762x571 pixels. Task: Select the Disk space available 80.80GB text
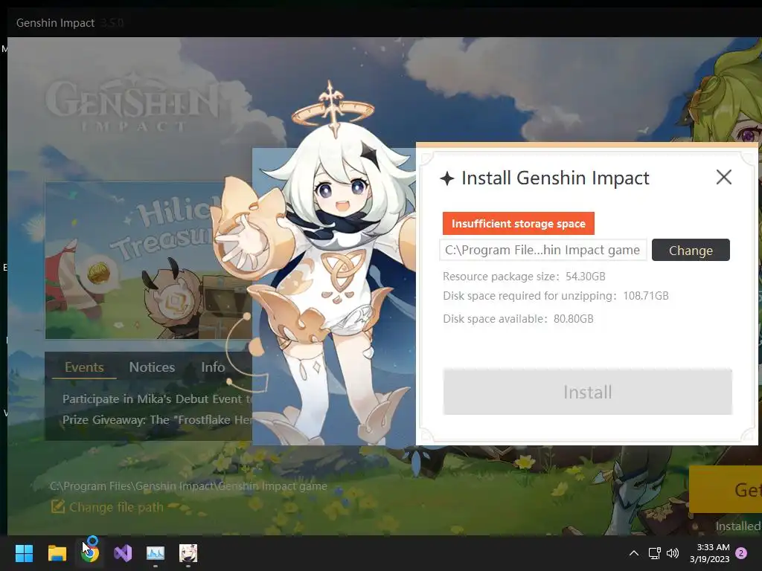coord(518,319)
